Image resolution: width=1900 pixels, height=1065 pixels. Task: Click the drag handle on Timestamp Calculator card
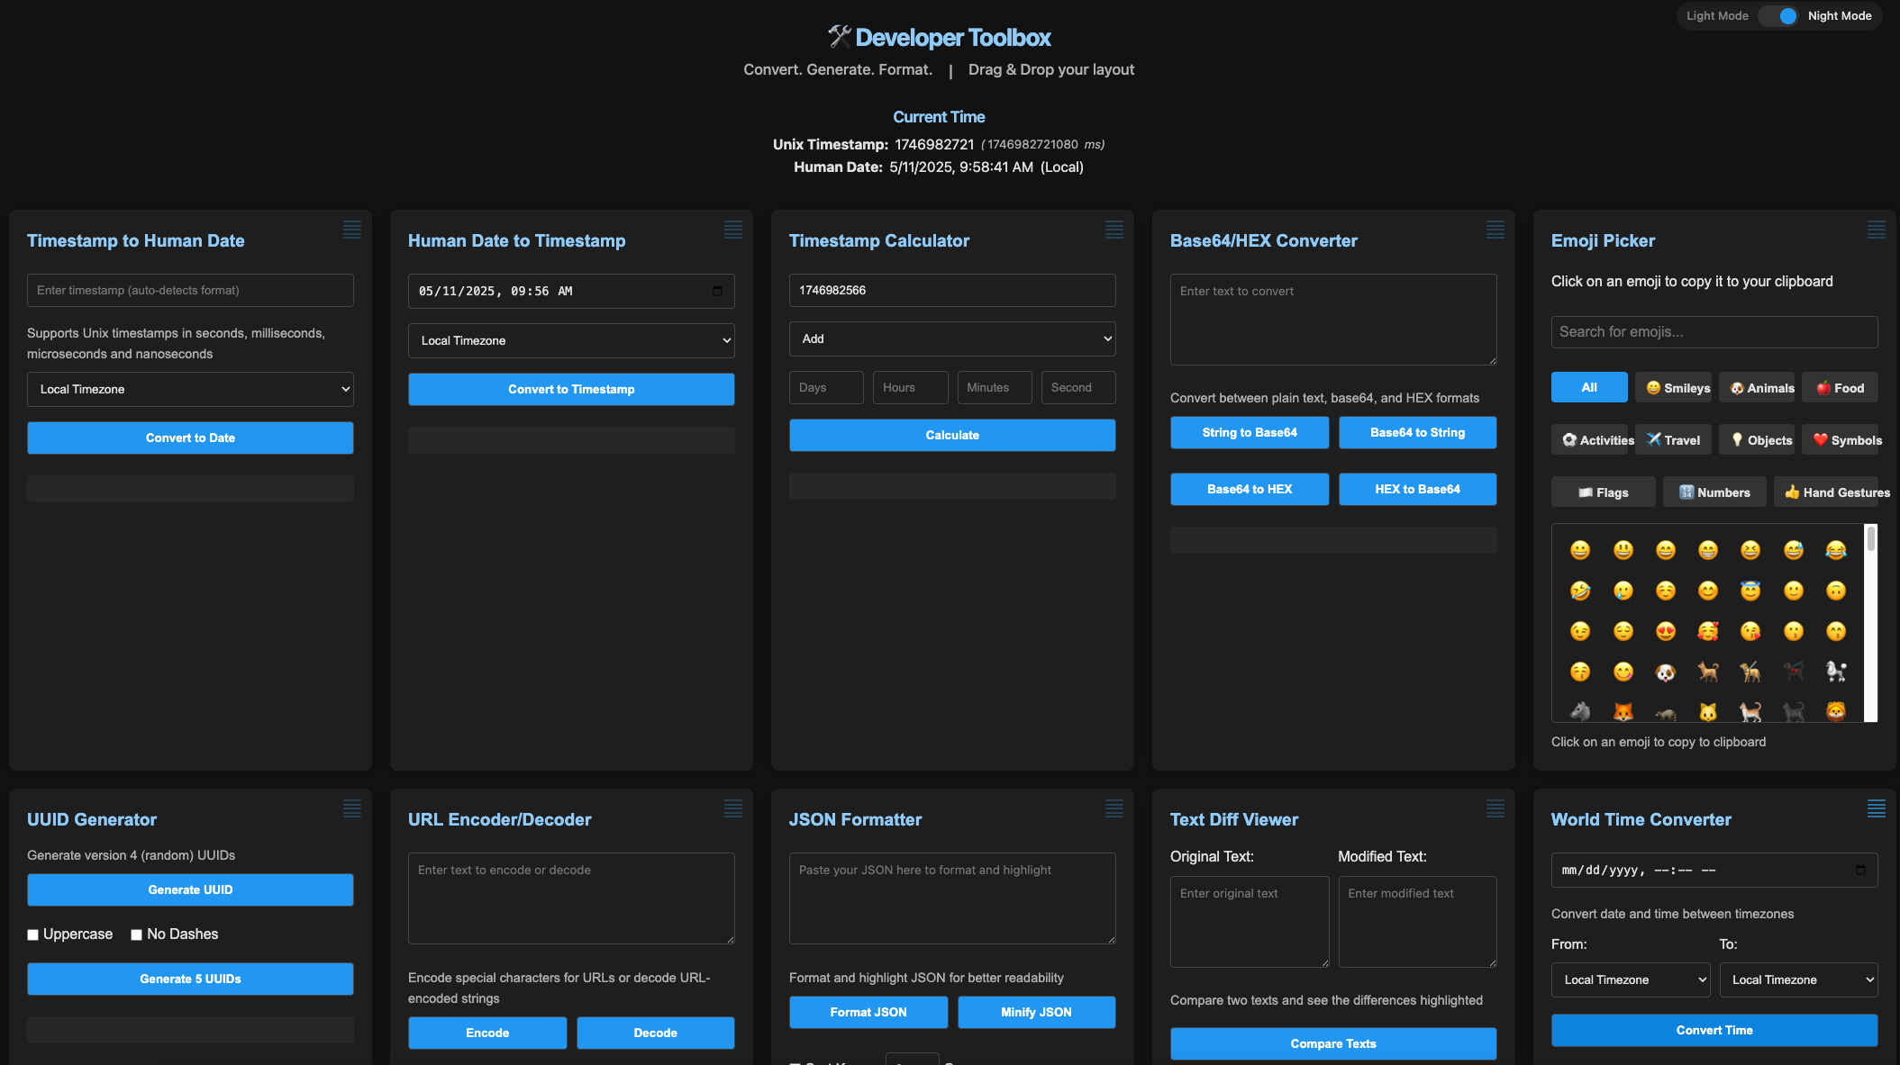(x=1114, y=230)
